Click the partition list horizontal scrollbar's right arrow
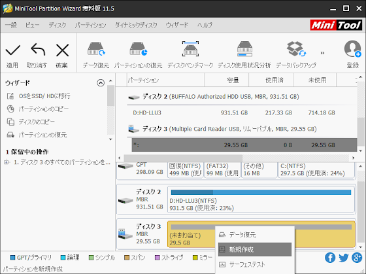The image size is (366, 274). click(353, 158)
